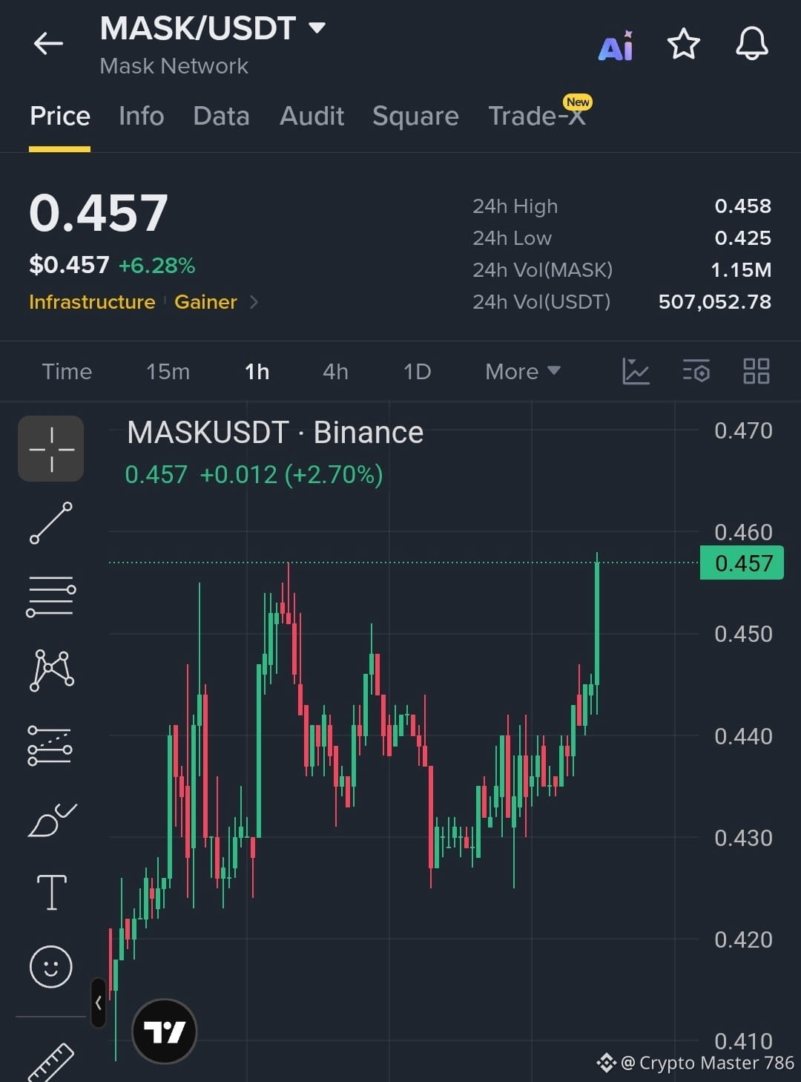Tap the 24h High value 0.458
Image resolution: width=801 pixels, height=1082 pixels.
(x=742, y=206)
